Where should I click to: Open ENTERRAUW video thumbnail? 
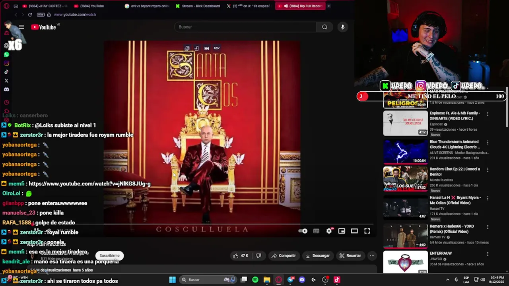point(405,263)
